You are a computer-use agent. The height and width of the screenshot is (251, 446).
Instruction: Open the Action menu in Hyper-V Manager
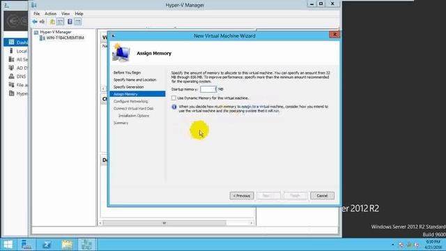(x=50, y=14)
